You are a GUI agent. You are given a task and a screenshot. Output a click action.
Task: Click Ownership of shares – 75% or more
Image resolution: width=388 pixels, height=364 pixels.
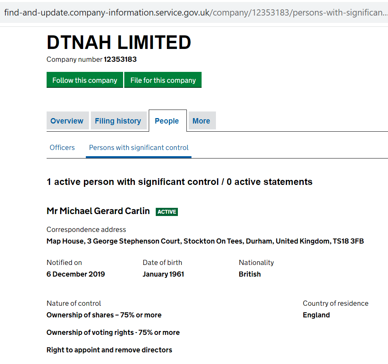point(104,315)
